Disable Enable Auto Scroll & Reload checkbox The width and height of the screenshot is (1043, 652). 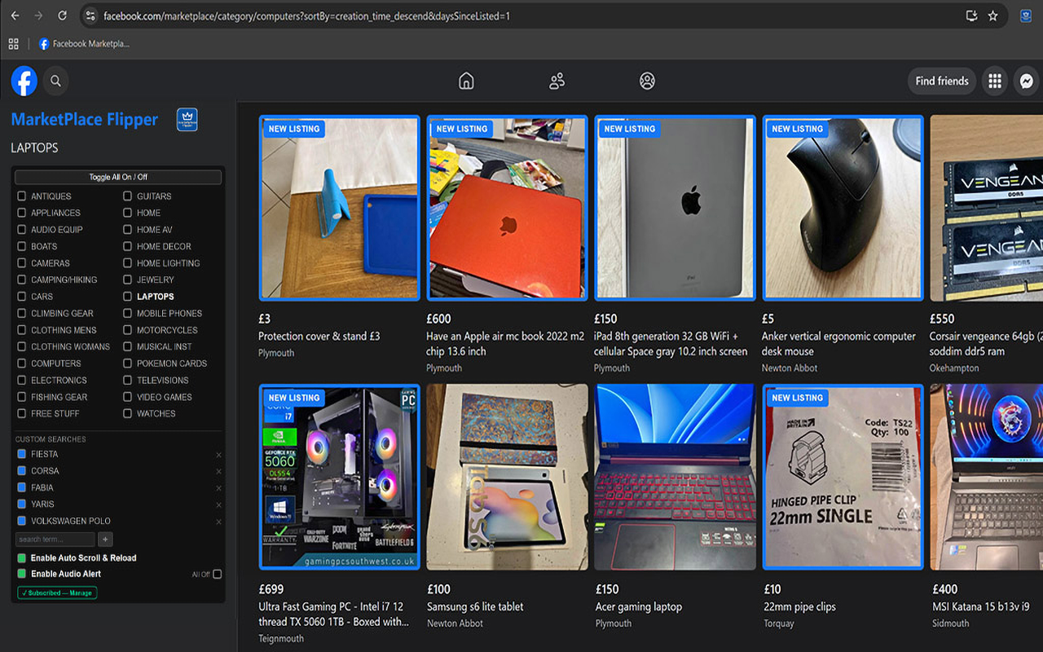[22, 558]
